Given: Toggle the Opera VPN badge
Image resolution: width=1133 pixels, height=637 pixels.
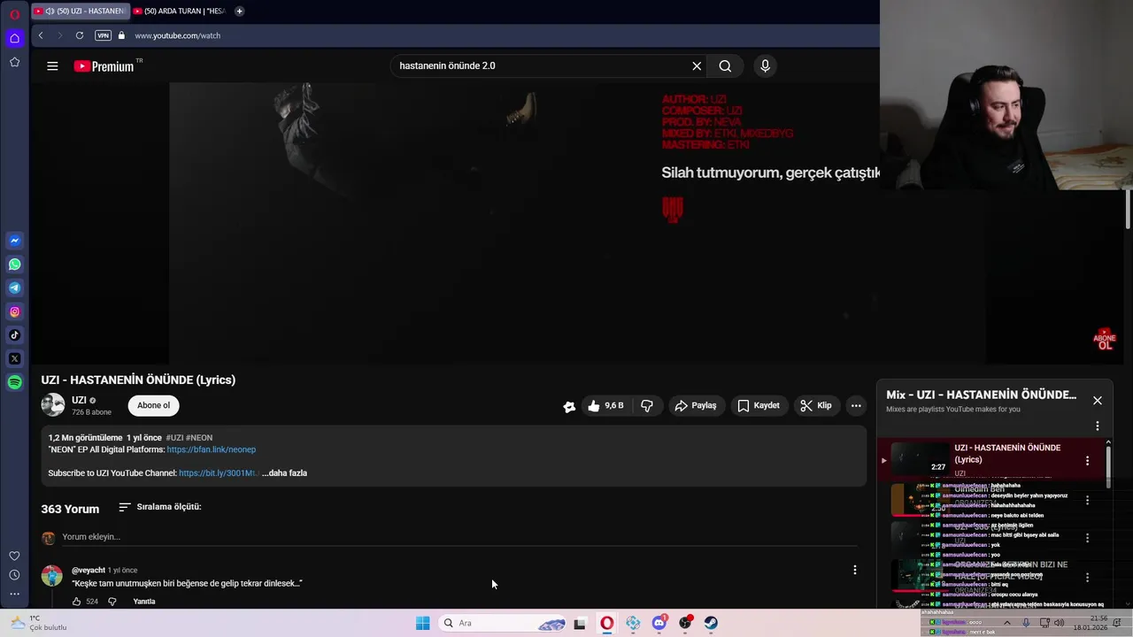Looking at the screenshot, I should click(103, 35).
